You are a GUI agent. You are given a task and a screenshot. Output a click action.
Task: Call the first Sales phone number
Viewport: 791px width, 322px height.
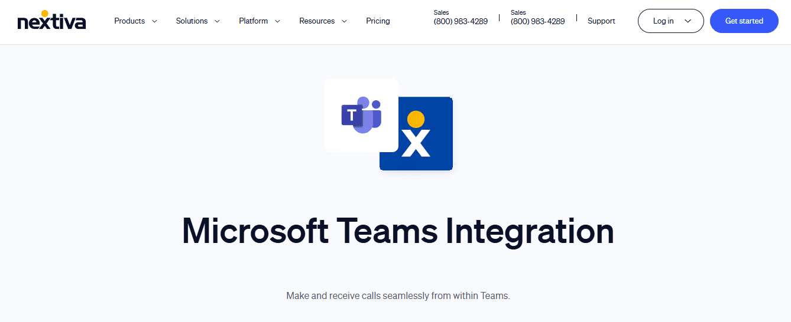click(x=461, y=21)
